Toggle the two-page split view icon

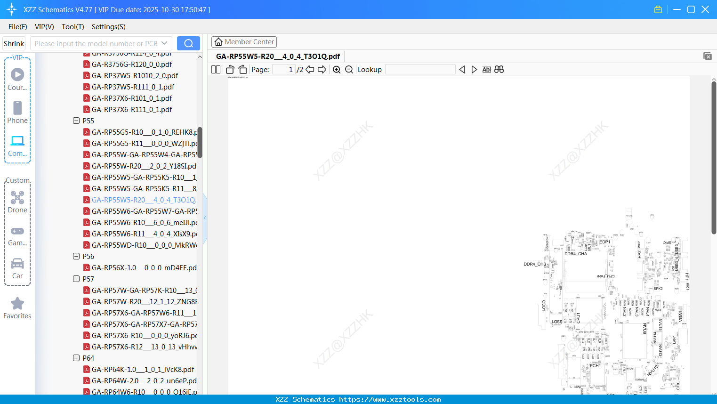[216, 69]
